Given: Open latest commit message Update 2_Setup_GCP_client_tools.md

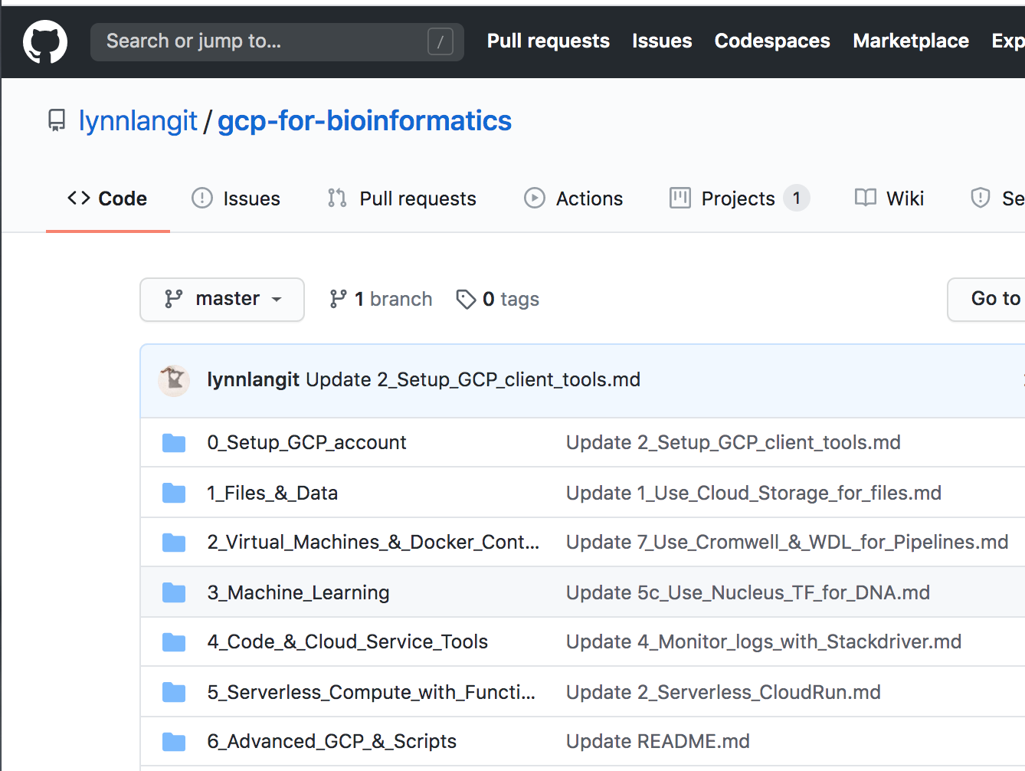Looking at the screenshot, I should pyautogui.click(x=473, y=380).
